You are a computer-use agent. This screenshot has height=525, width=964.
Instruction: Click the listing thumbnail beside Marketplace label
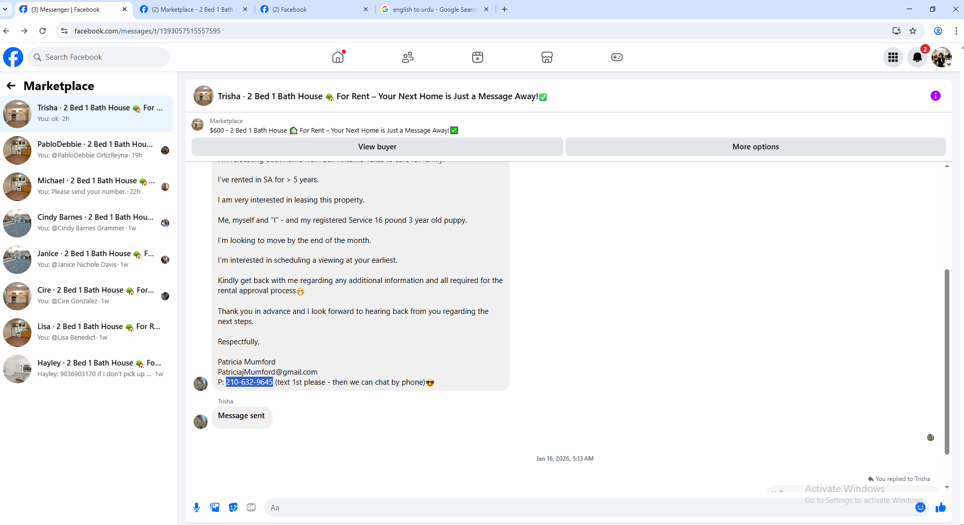coord(198,125)
